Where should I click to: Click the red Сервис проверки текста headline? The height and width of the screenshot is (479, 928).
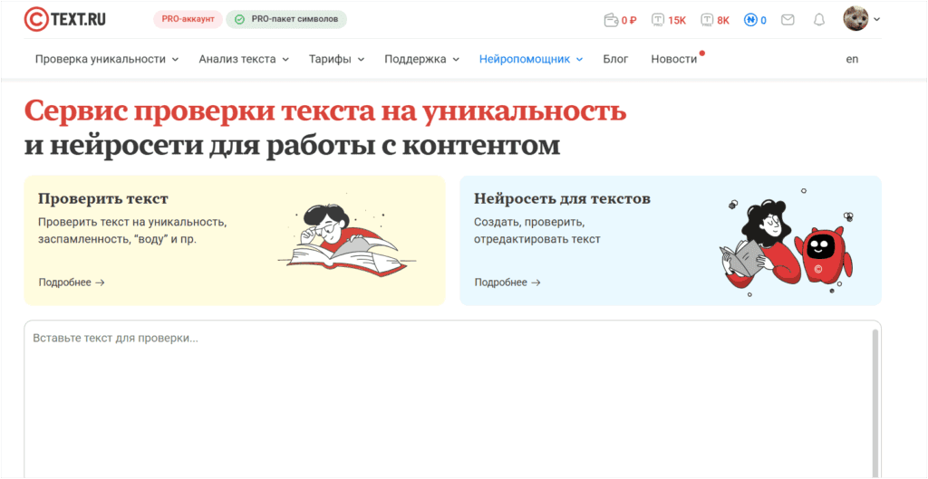[325, 111]
